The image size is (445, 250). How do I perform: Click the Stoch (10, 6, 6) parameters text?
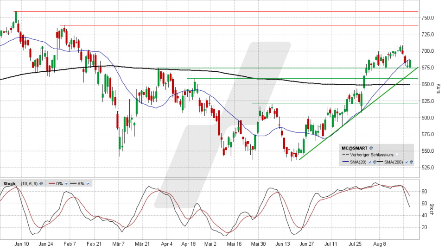(x=29, y=184)
